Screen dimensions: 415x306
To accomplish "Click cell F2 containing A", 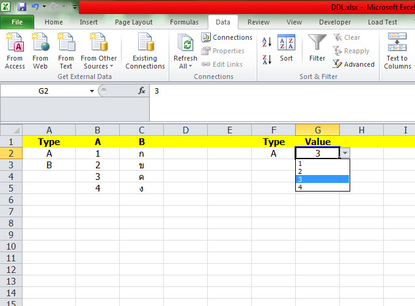I will click(x=273, y=154).
